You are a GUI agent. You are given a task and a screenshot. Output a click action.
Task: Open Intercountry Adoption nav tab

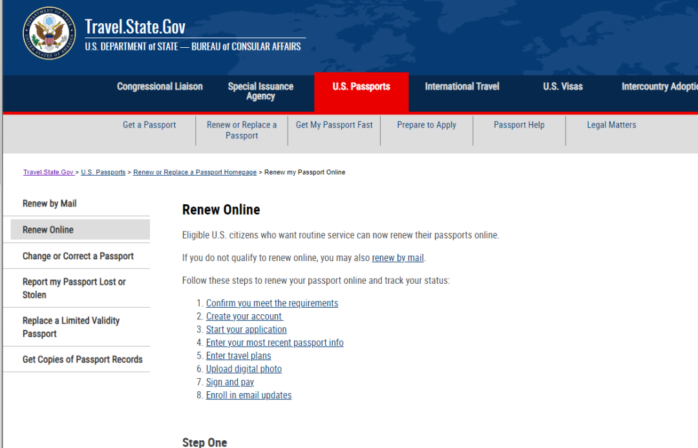660,87
